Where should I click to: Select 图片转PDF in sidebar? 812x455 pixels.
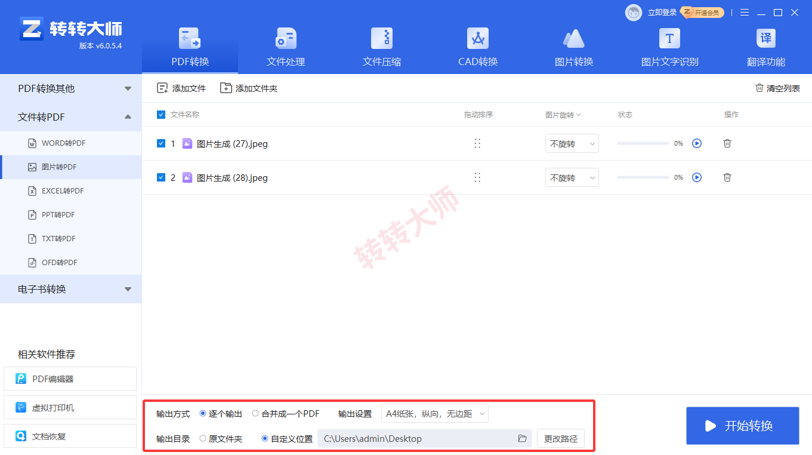(x=70, y=167)
